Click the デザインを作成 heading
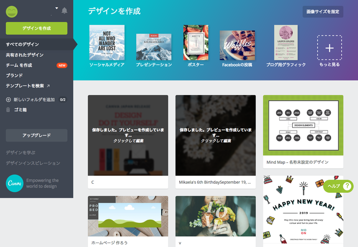This screenshot has width=358, height=247. coord(114,11)
